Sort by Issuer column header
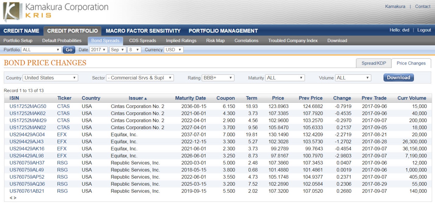 tap(138, 98)
